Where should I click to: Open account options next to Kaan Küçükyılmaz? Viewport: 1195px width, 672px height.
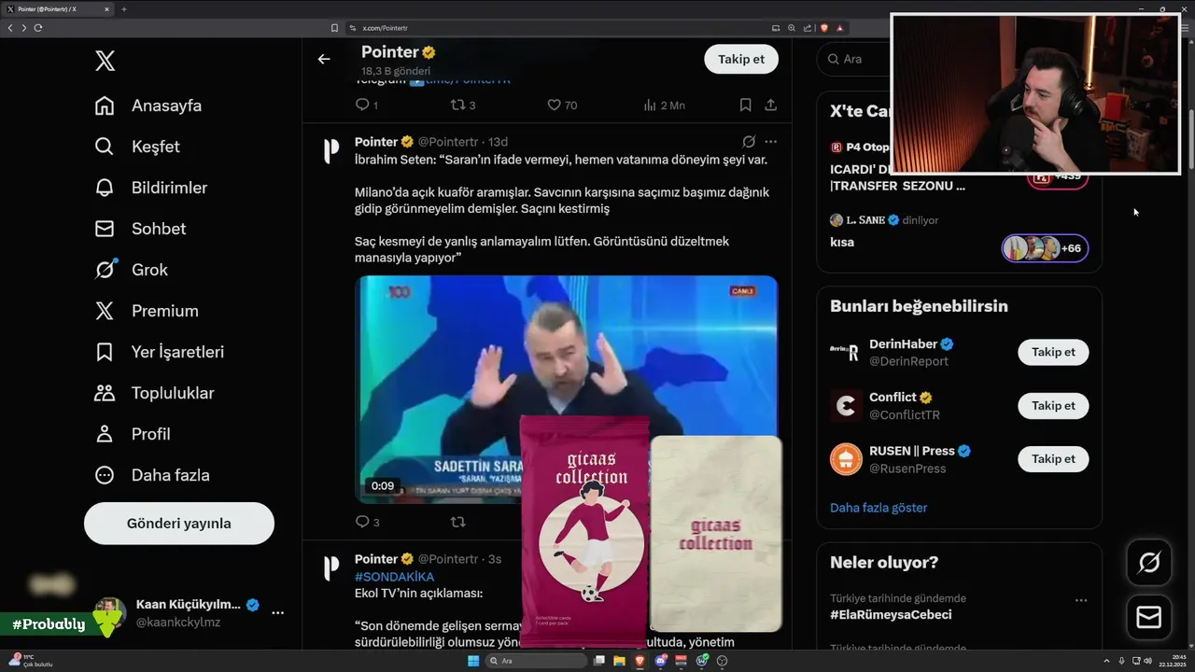277,613
